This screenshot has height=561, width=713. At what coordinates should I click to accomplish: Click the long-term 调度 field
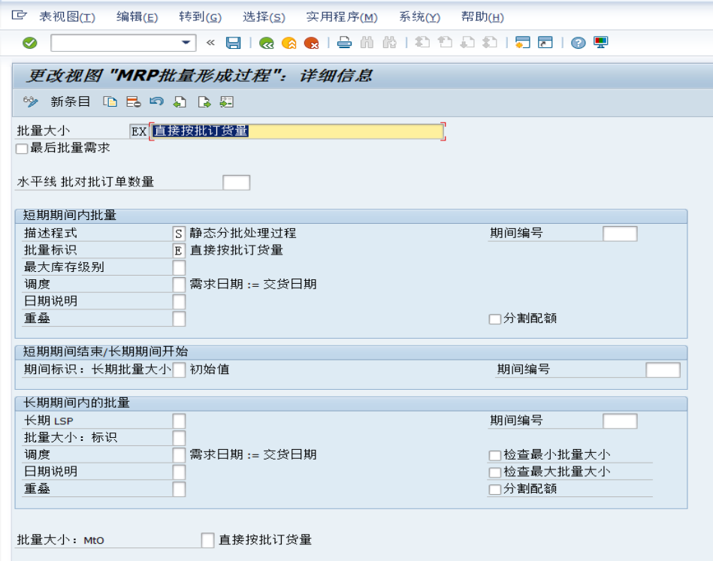coord(179,455)
